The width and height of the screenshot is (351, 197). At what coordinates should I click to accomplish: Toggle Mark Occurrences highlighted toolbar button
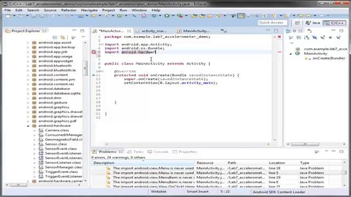pyautogui.click(x=241, y=16)
